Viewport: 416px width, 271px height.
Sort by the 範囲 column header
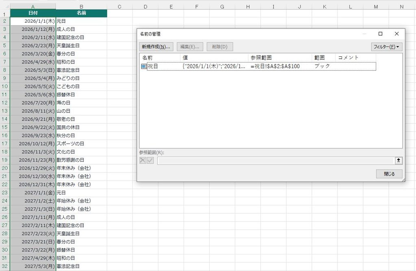coord(324,58)
